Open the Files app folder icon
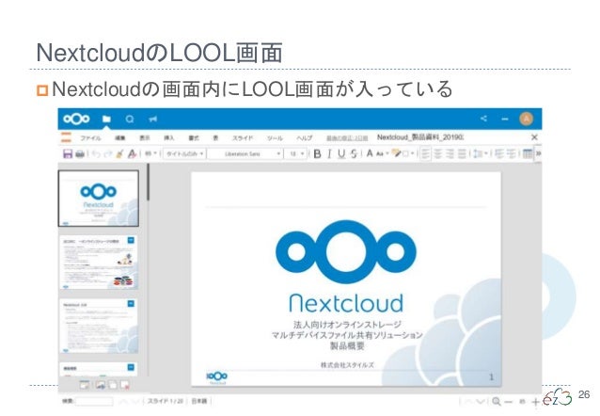This screenshot has width=600, height=416. (x=106, y=119)
